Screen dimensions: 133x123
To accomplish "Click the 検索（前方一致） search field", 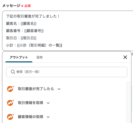I will pos(67,72).
